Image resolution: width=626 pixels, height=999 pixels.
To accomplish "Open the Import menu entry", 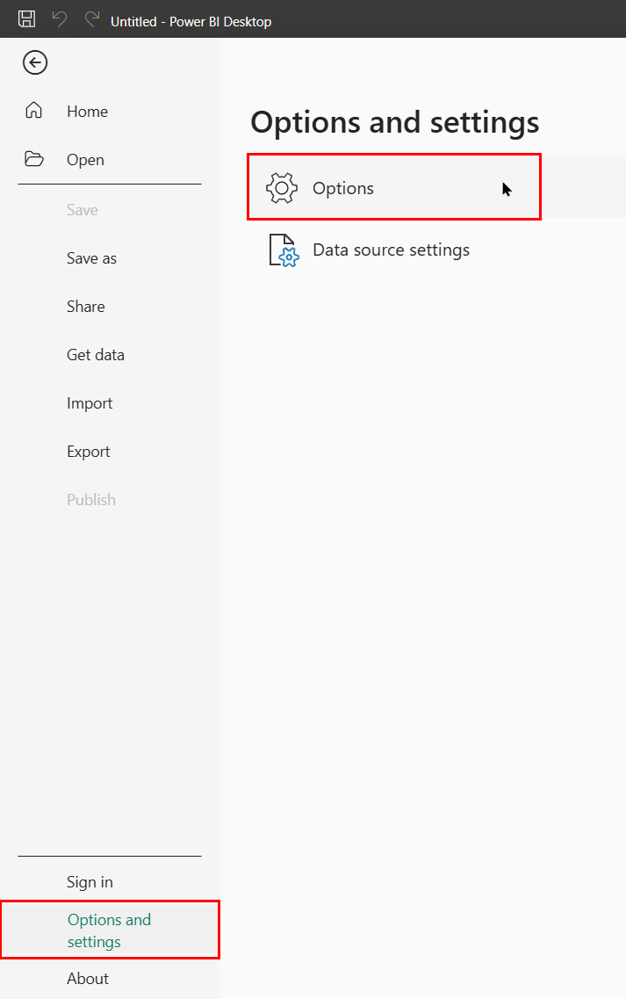I will pos(90,403).
